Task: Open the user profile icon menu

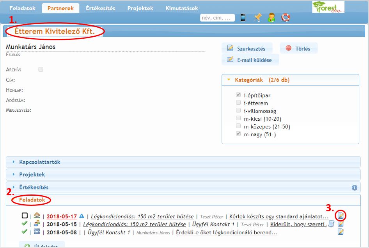Action: click(271, 18)
